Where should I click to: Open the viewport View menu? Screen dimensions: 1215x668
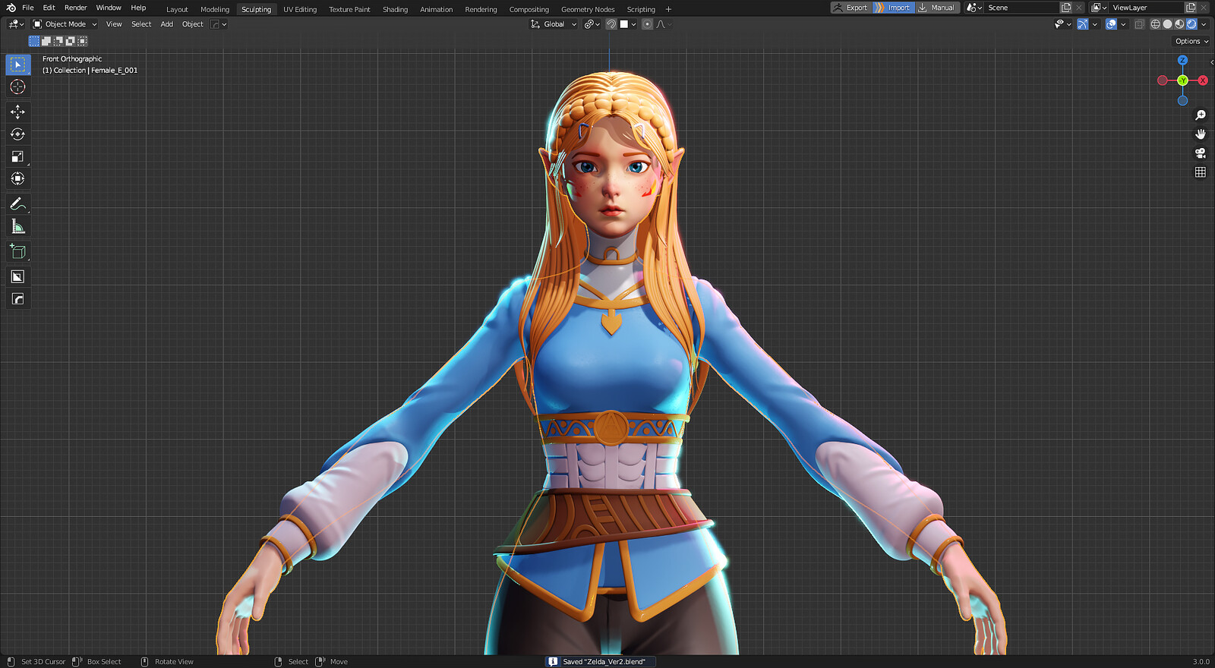coord(114,24)
